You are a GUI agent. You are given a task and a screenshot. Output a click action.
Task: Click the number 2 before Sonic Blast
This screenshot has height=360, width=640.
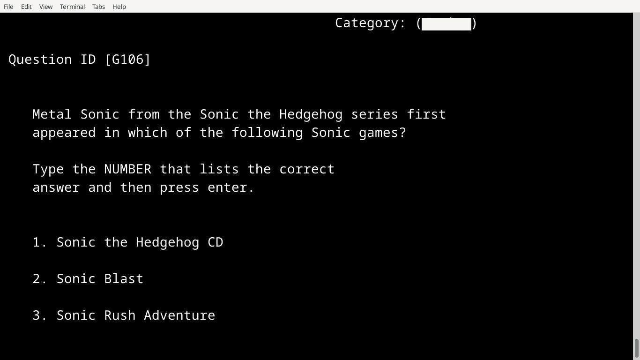pos(37,278)
